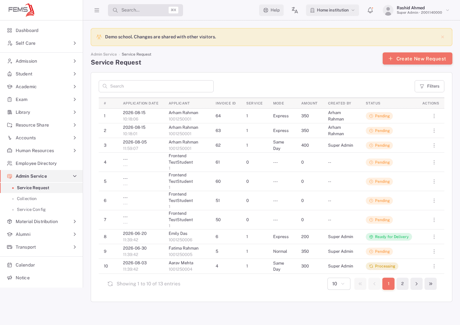Go to the next page arrow

[417, 284]
